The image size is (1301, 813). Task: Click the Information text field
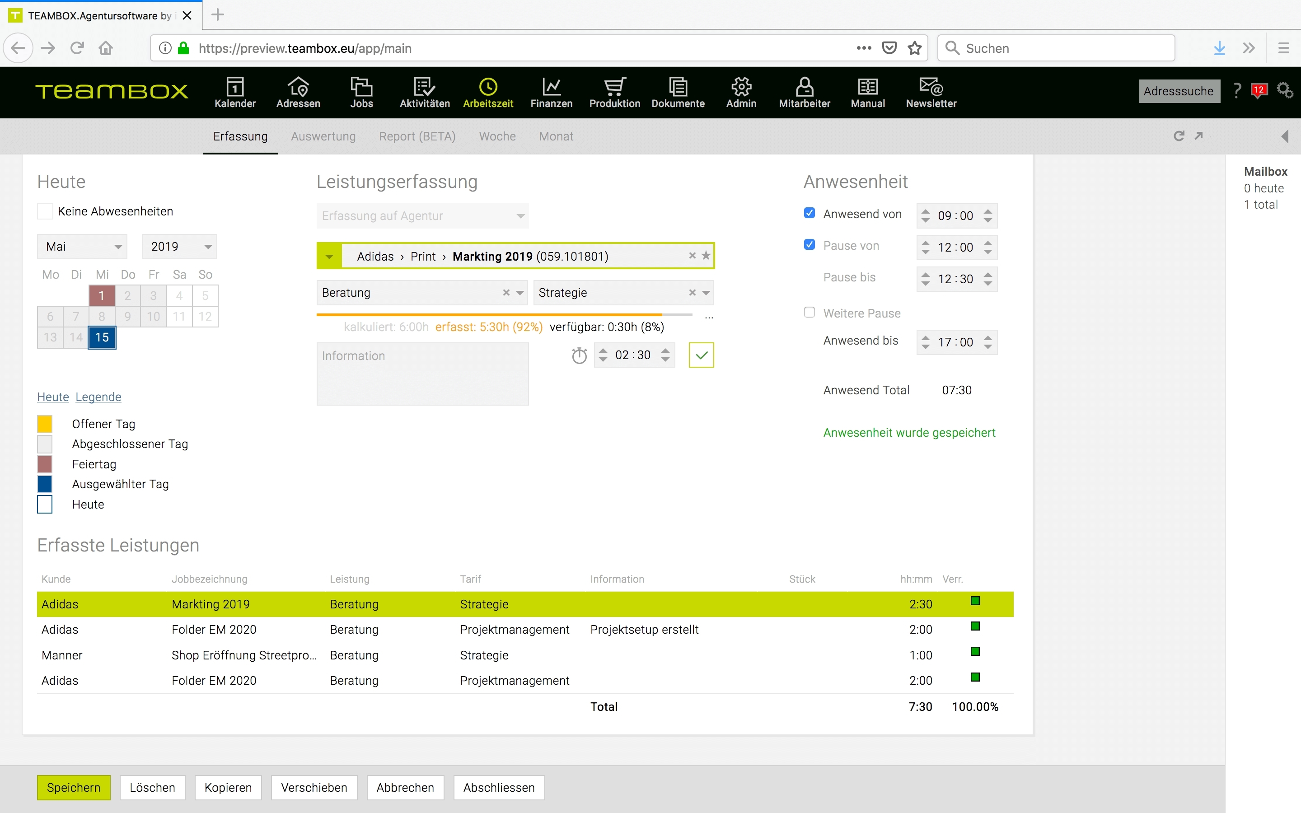(x=422, y=374)
